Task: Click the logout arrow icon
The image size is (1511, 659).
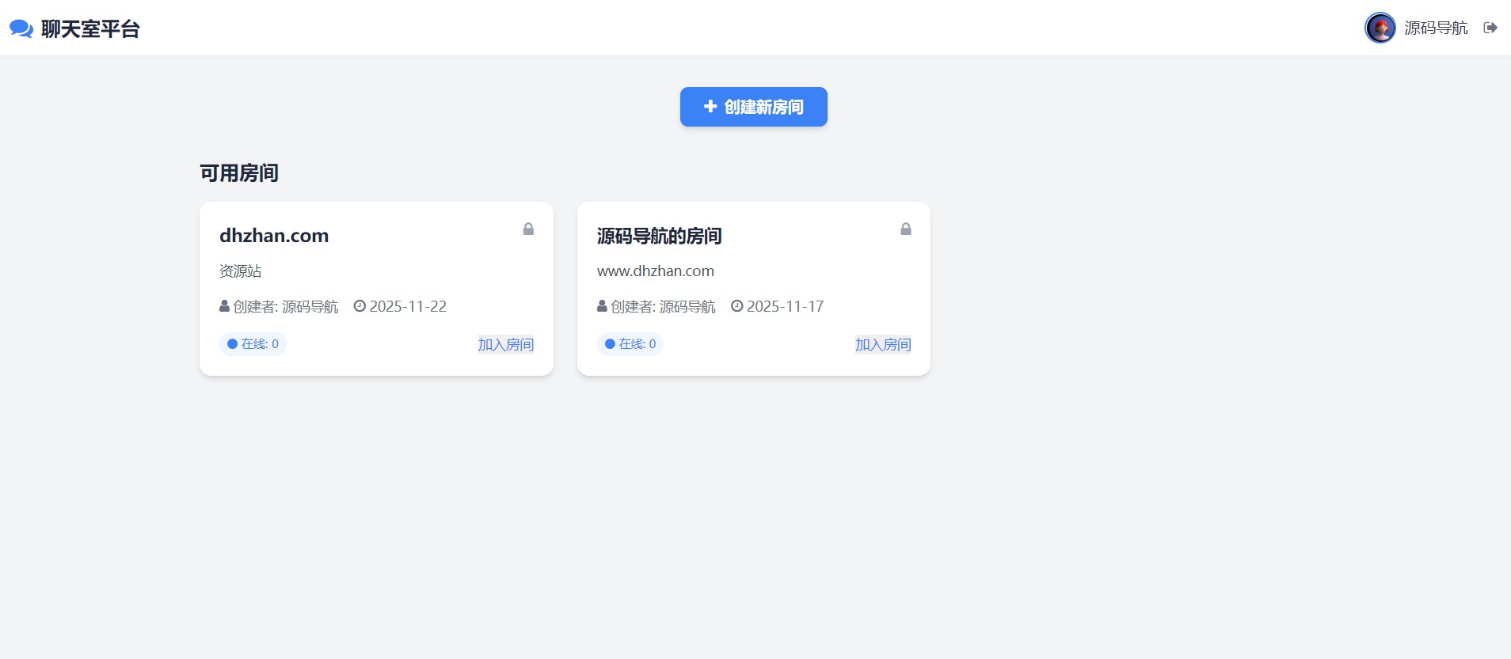Action: pyautogui.click(x=1490, y=28)
